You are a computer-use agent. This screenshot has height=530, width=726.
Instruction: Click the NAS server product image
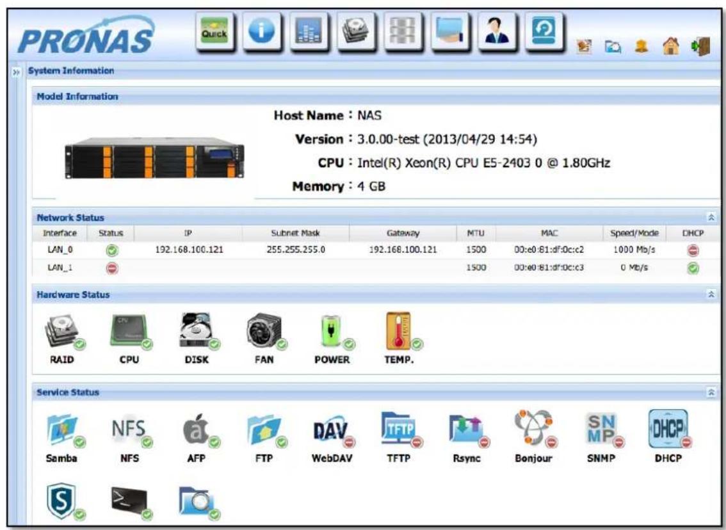pos(155,158)
